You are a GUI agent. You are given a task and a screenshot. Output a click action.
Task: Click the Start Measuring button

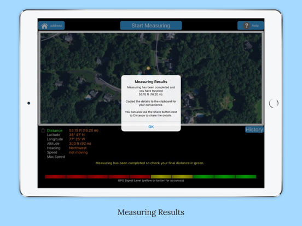pyautogui.click(x=151, y=26)
